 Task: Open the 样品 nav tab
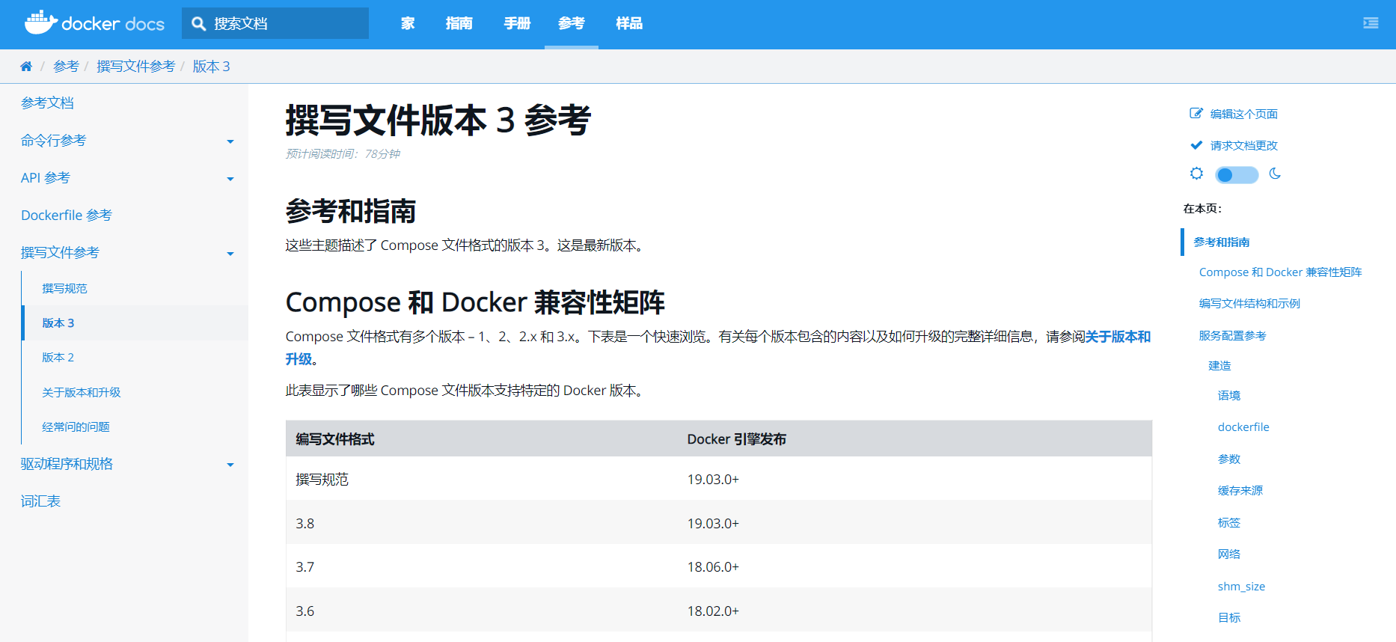point(629,23)
